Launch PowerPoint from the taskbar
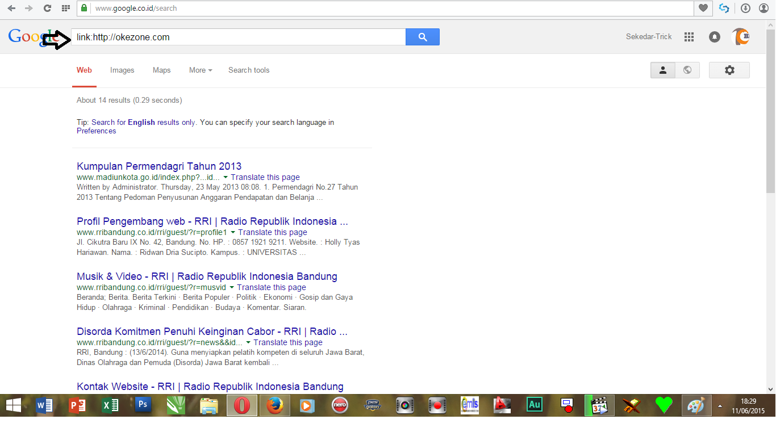 click(x=77, y=405)
